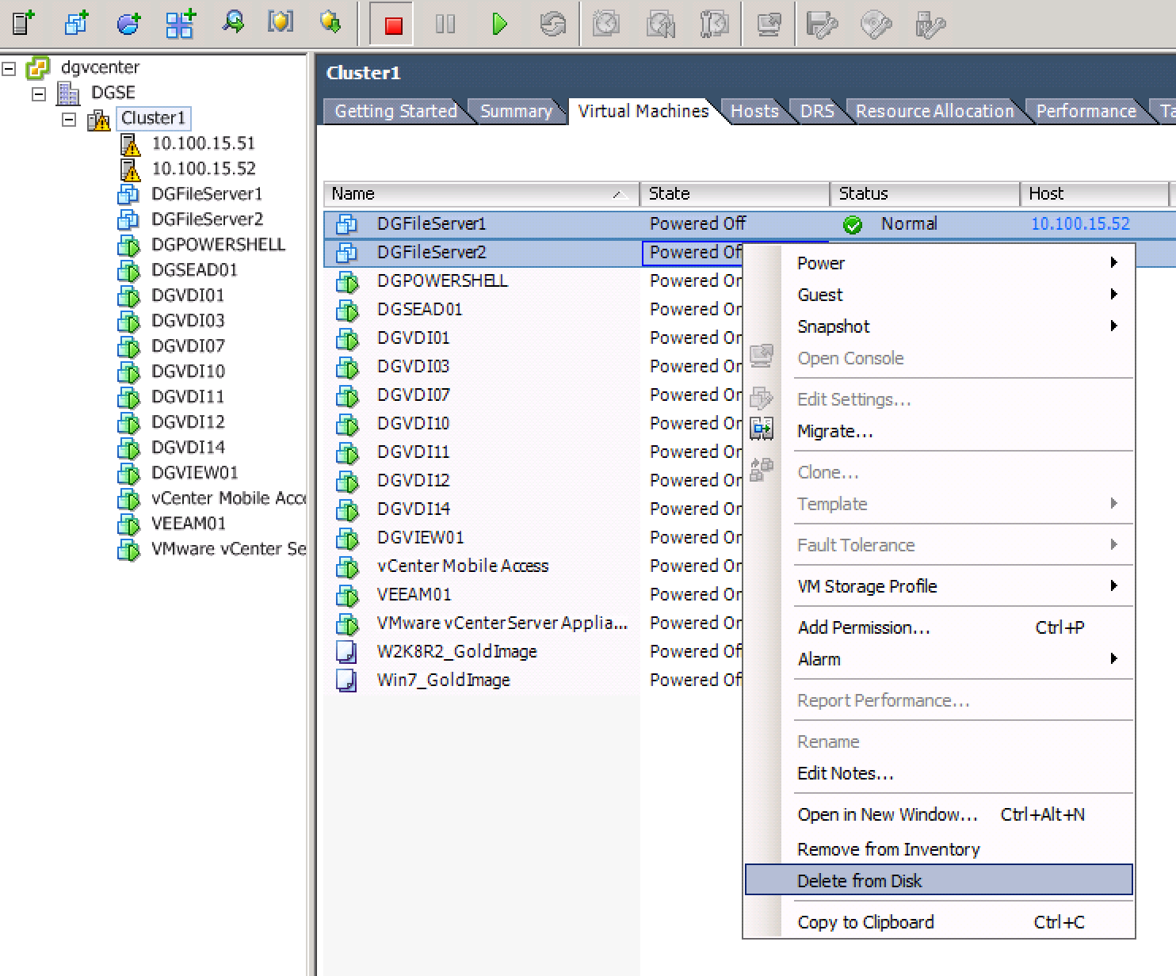Viewport: 1176px width, 976px height.
Task: Sort by the Status column header
Action: point(925,194)
